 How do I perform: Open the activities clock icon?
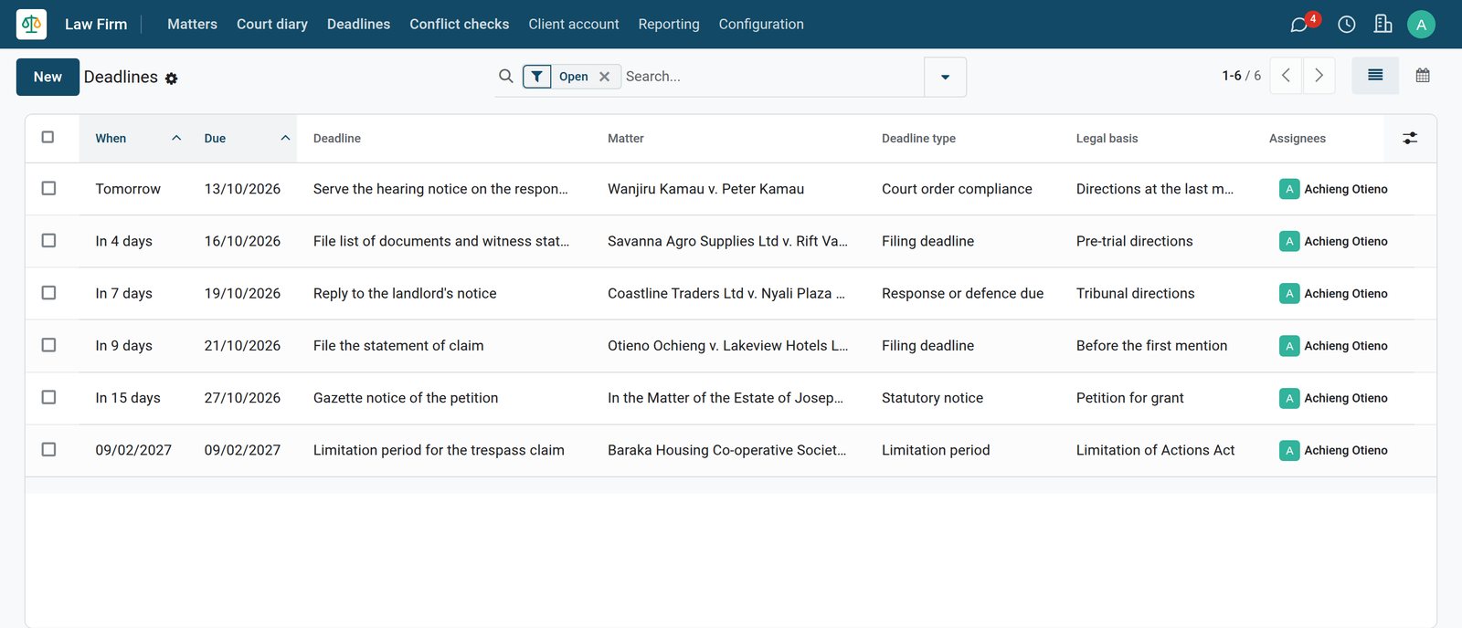1347,25
